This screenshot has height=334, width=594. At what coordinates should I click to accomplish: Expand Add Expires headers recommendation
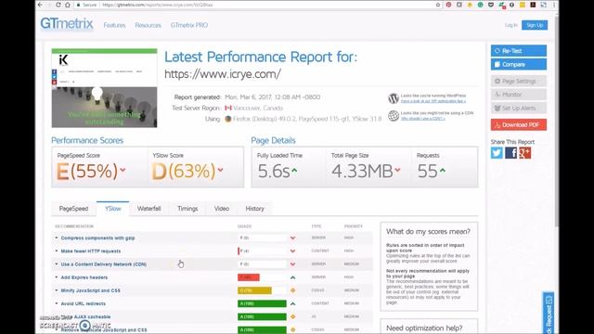pos(84,277)
